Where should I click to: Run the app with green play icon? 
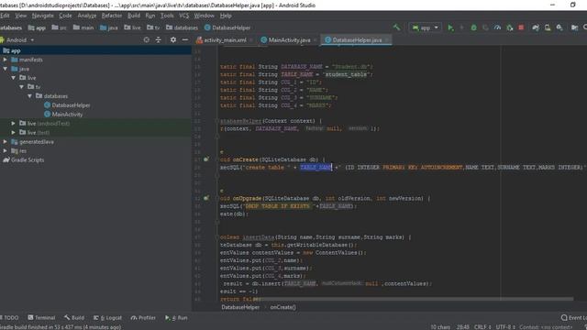click(x=450, y=27)
